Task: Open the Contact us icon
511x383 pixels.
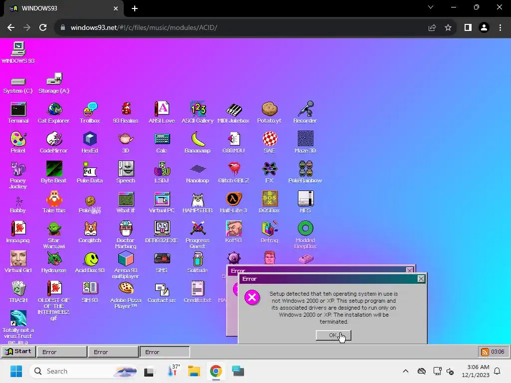Action: pos(162,292)
